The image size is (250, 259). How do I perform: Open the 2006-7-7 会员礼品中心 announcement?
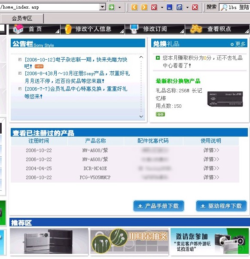pos(76,92)
